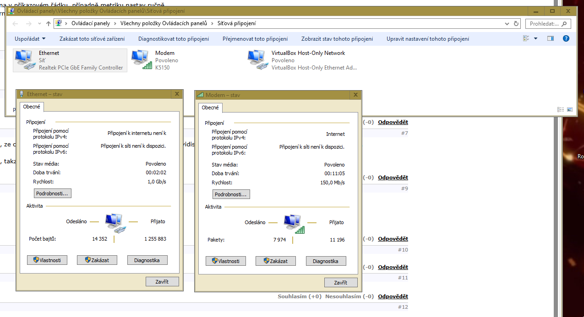Open the Uspořádat dropdown menu
584x317 pixels.
coord(30,39)
